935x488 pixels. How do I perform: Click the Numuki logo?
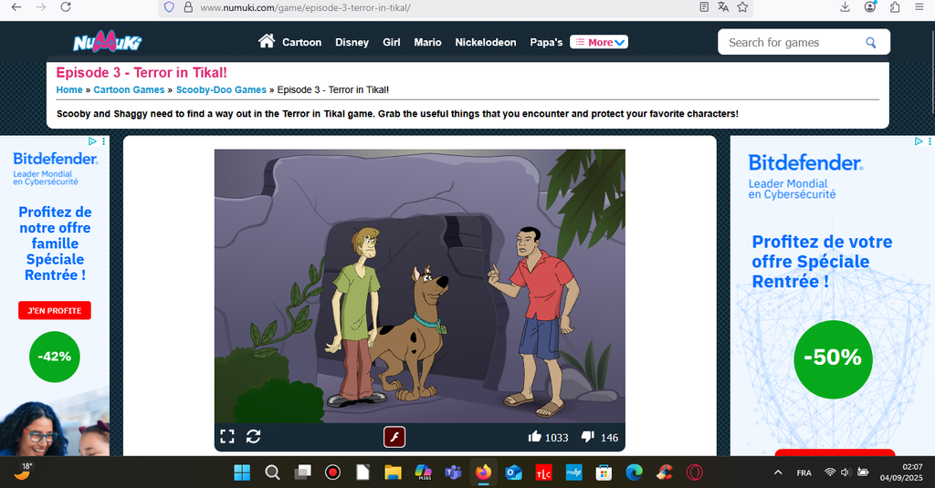click(x=107, y=42)
